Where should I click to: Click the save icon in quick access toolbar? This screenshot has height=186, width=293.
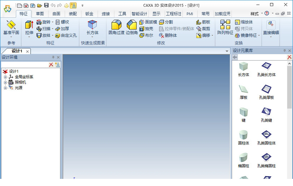tap(46, 5)
